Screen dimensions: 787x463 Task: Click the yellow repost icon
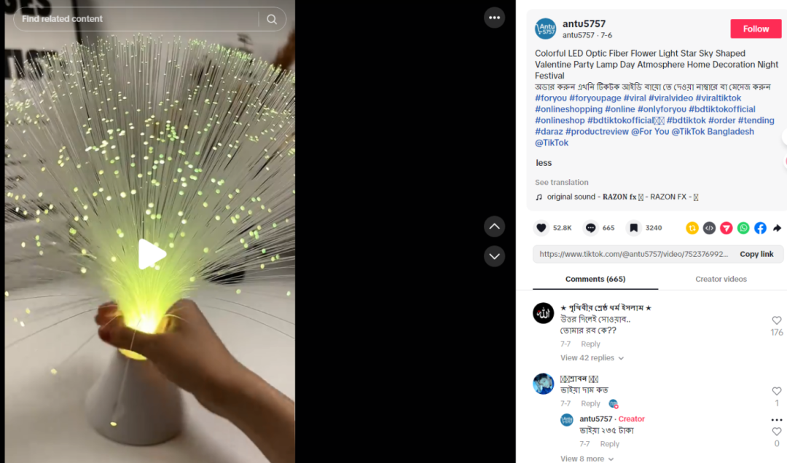pyautogui.click(x=692, y=228)
